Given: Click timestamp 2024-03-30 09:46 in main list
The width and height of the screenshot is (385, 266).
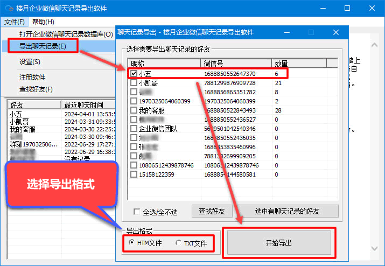Looking at the screenshot, I should [x=90, y=137].
